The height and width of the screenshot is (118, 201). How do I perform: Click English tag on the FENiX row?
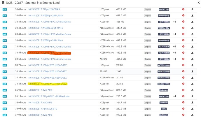[148, 10]
